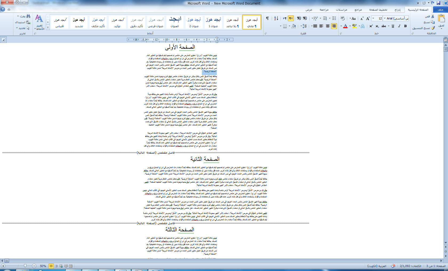Open the font size dropdown
The image size is (448, 271).
click(373, 18)
